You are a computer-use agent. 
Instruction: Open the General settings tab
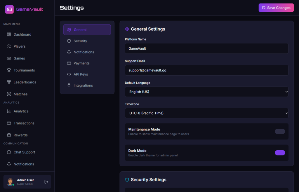click(87, 30)
